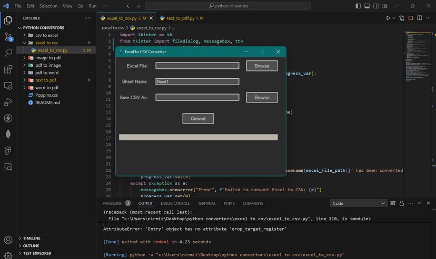Switch to the TERMINAL panel tab
Screen dimensions: 436x259
(206, 203)
